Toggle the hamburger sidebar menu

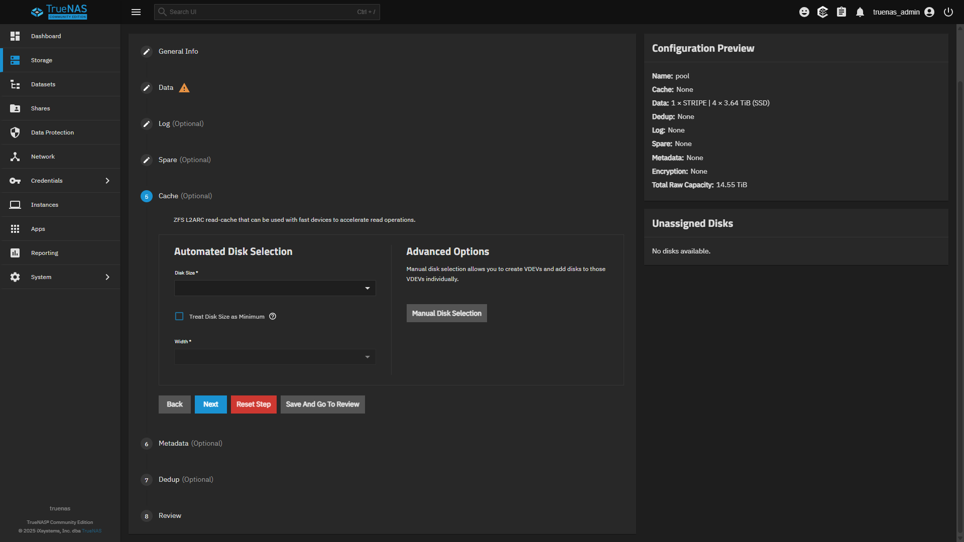point(136,12)
